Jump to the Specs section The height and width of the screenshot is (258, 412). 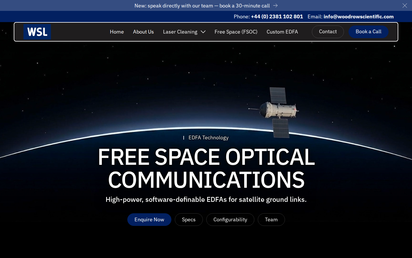189,220
